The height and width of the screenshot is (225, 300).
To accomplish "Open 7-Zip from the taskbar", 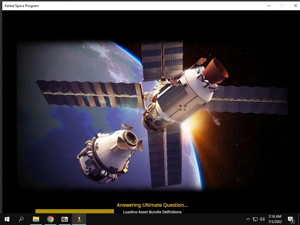I will 65,219.
